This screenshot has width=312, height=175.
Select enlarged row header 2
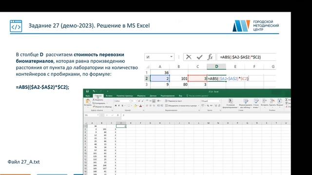coord(147,78)
